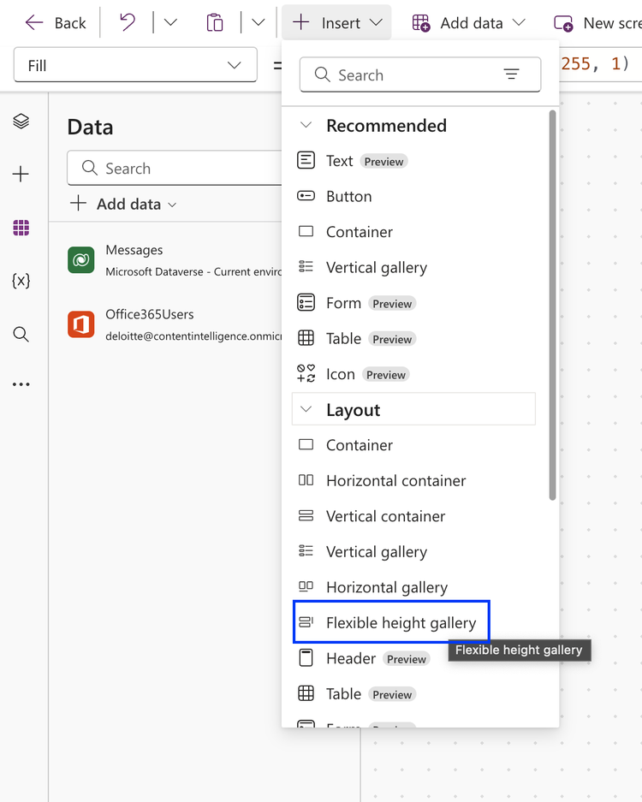Click the Header preview icon
The width and height of the screenshot is (642, 802).
[x=306, y=657]
